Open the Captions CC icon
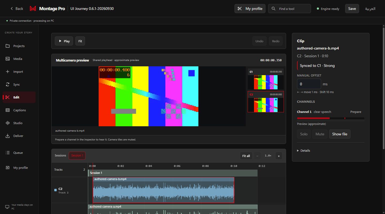The width and height of the screenshot is (385, 214). 7,110
